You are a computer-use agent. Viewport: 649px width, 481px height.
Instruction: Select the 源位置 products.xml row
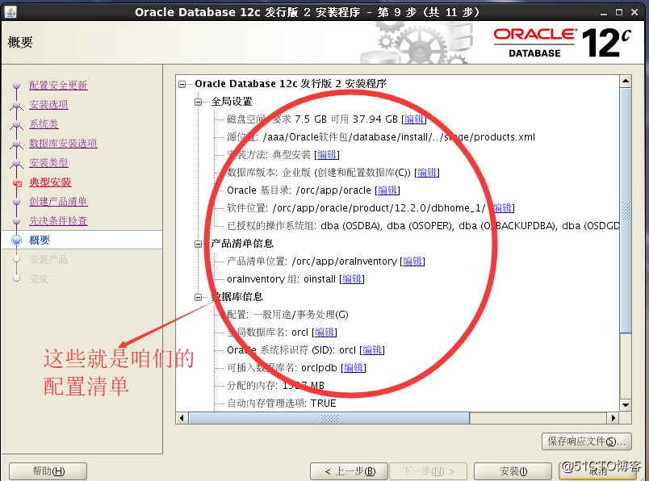(x=381, y=137)
